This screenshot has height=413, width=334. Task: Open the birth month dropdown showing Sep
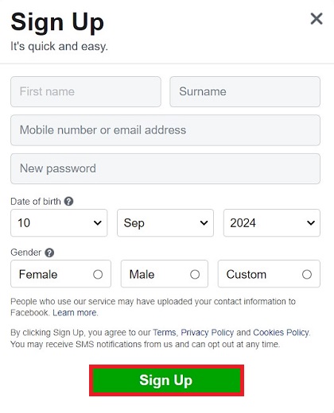tap(165, 223)
